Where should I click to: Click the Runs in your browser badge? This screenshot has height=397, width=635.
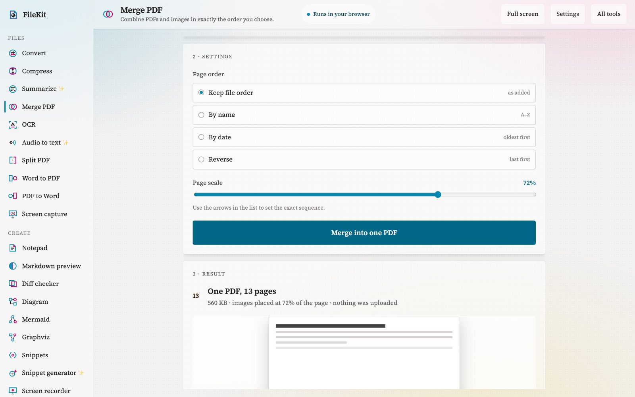(x=338, y=14)
